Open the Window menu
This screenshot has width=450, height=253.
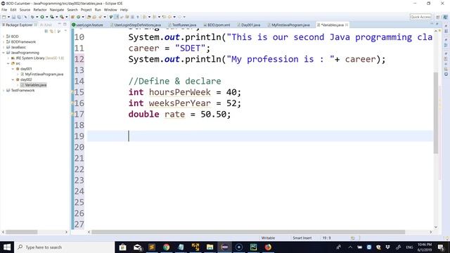pyautogui.click(x=110, y=10)
